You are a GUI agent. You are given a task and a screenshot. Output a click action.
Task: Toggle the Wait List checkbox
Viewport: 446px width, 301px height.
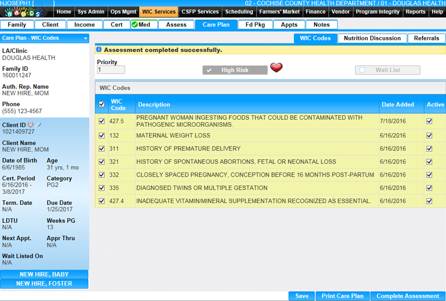pyautogui.click(x=362, y=70)
